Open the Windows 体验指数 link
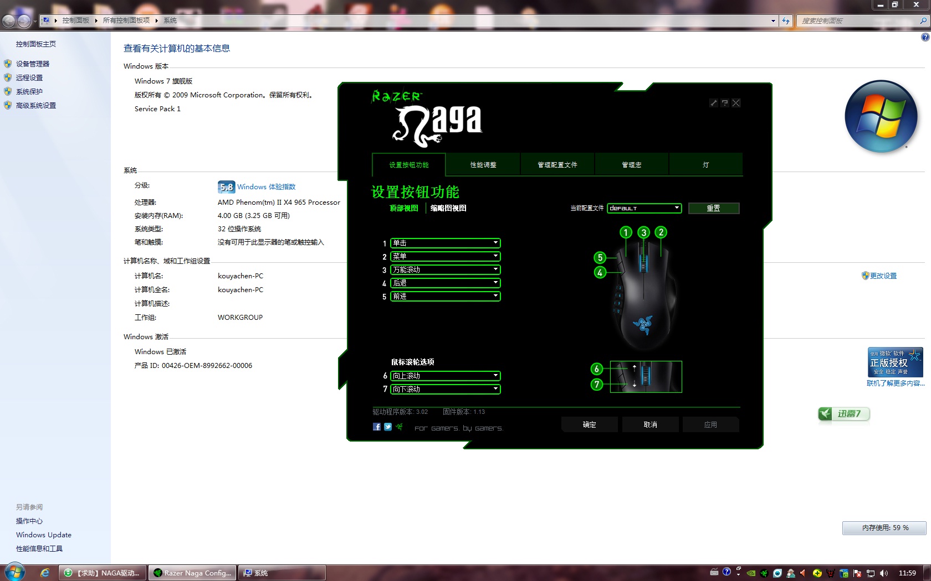931x581 pixels. pyautogui.click(x=267, y=187)
